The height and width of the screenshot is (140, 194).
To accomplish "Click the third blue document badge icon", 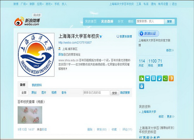I will point(153,78).
